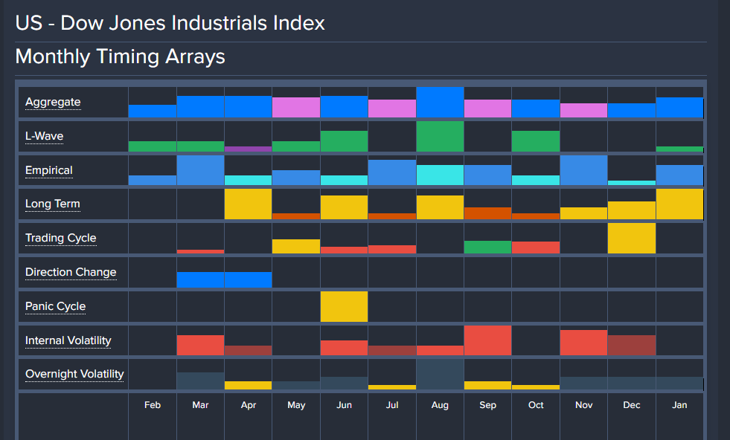
Task: Select the Direction Change bar for April
Action: pos(248,280)
